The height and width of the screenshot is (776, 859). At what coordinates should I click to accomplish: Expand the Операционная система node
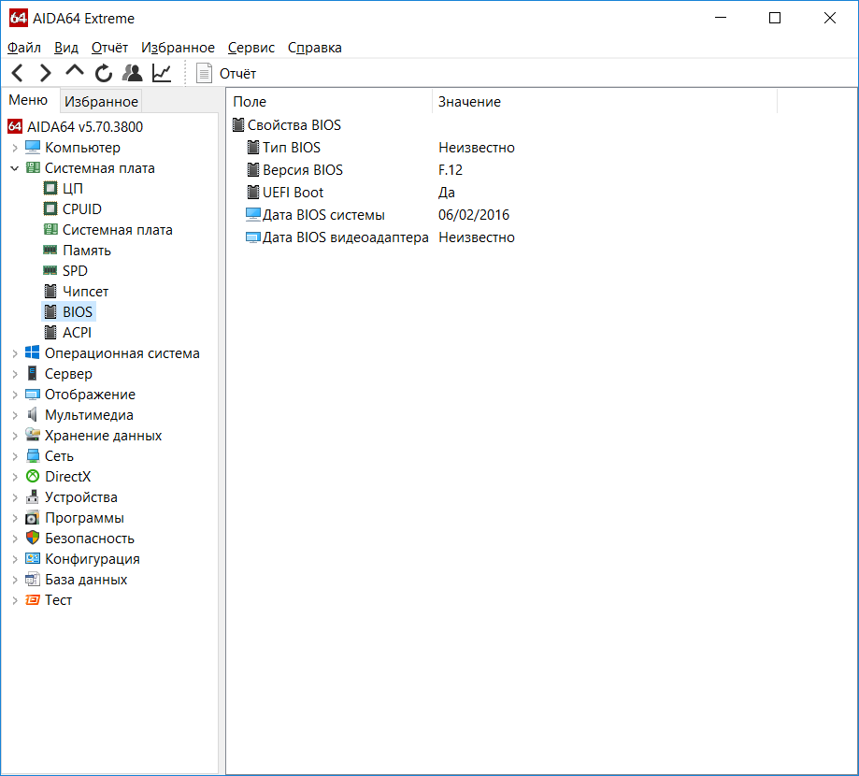pos(15,353)
